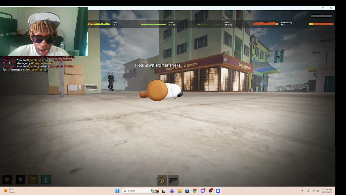The image size is (346, 195).
Task: Show hidden system tray icons
Action: coord(302,191)
